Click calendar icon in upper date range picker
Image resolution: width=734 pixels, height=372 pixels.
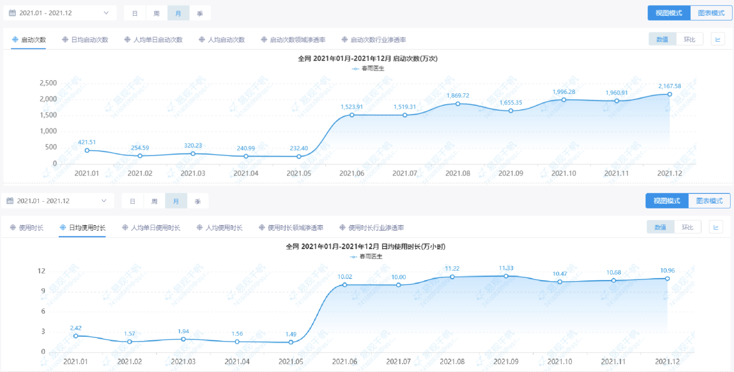click(12, 13)
